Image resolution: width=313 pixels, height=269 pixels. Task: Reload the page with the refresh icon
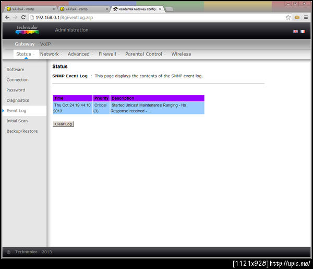coord(23,17)
